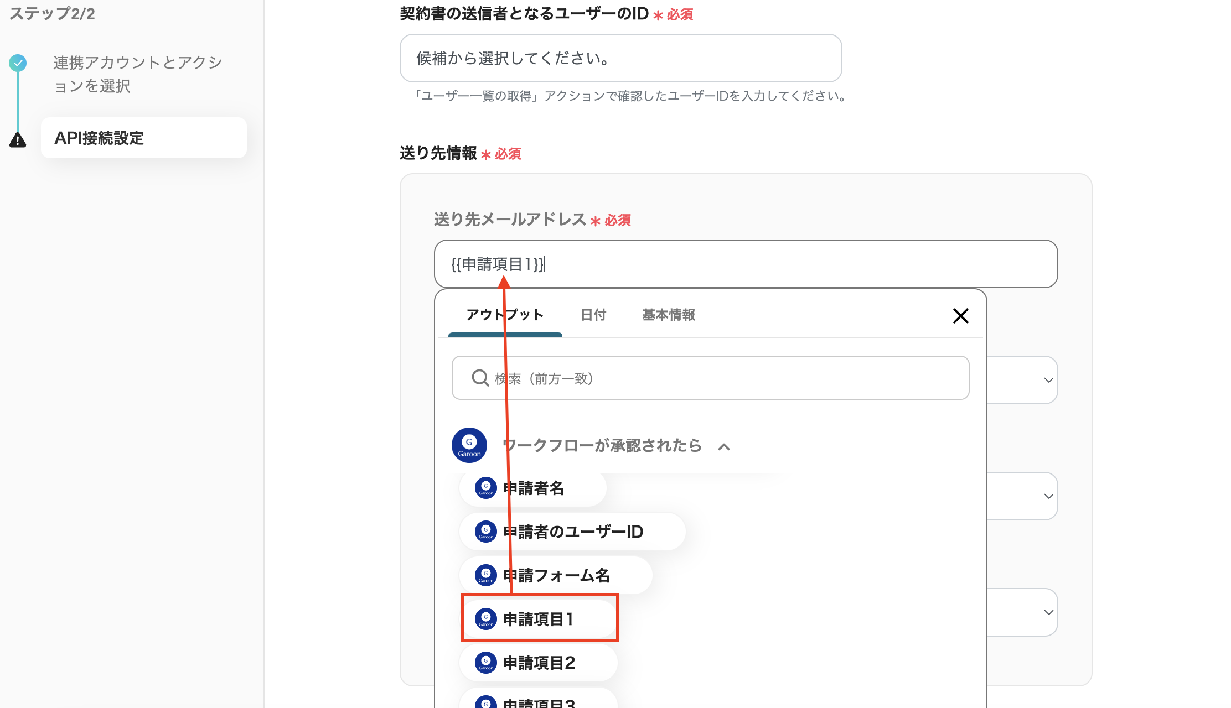The image size is (1231, 708).
Task: Collapse the ワークフローが承認されたら section
Action: (x=724, y=446)
